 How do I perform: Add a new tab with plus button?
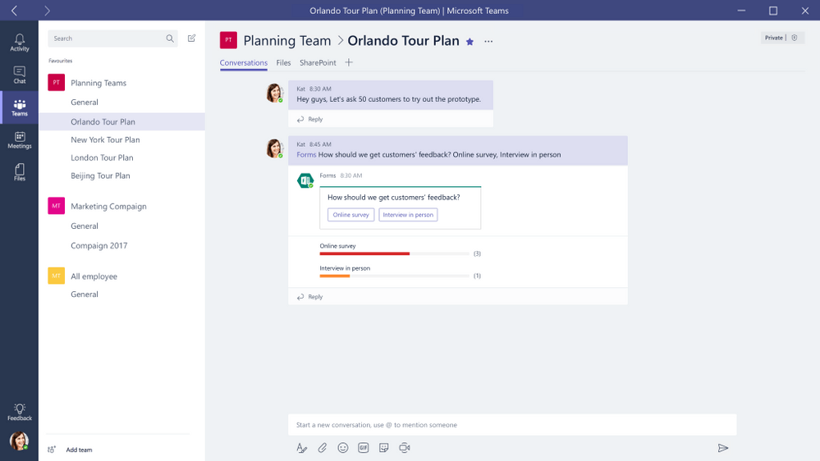coord(349,63)
